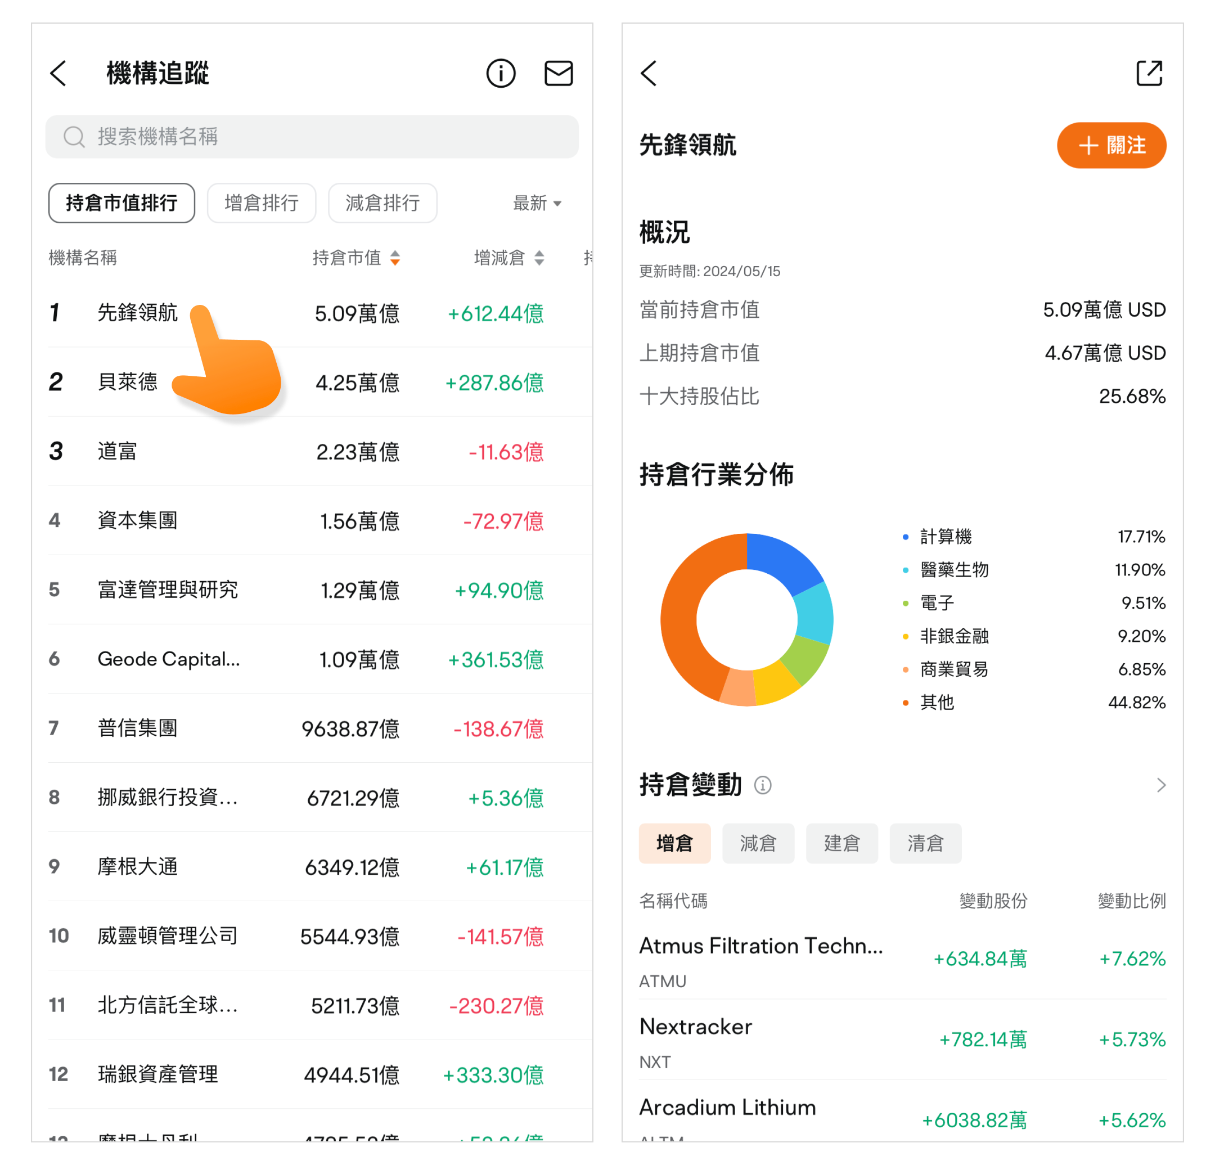Open the 最新 period dropdown
Image resolution: width=1215 pixels, height=1165 pixels.
point(537,204)
